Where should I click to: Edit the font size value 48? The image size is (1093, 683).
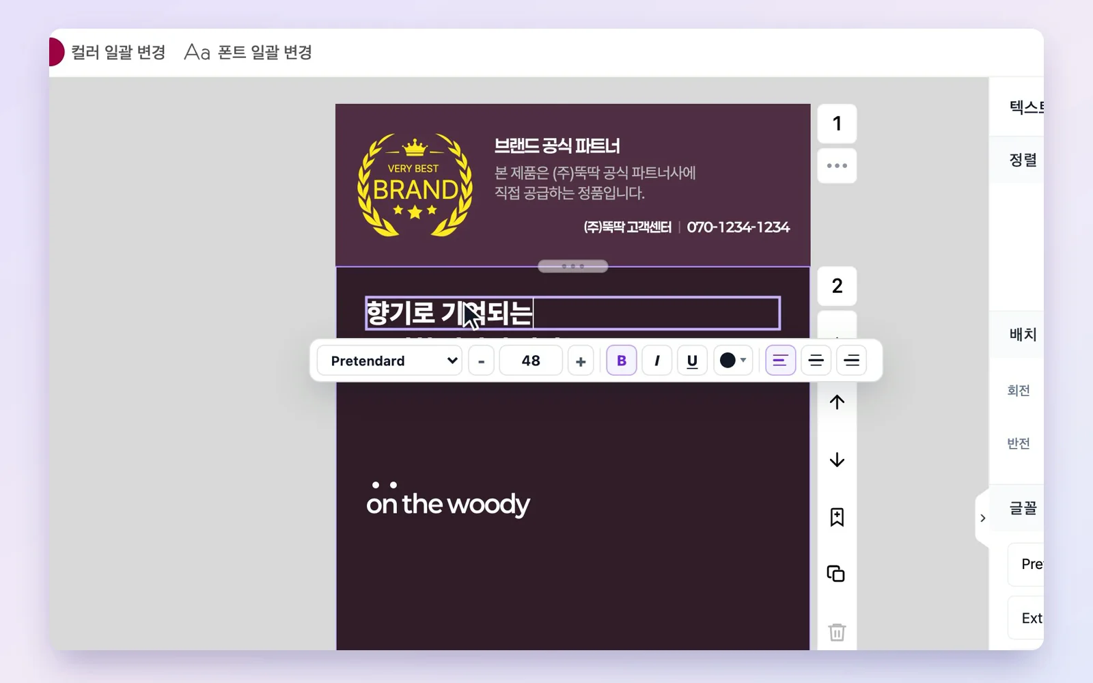[531, 361]
